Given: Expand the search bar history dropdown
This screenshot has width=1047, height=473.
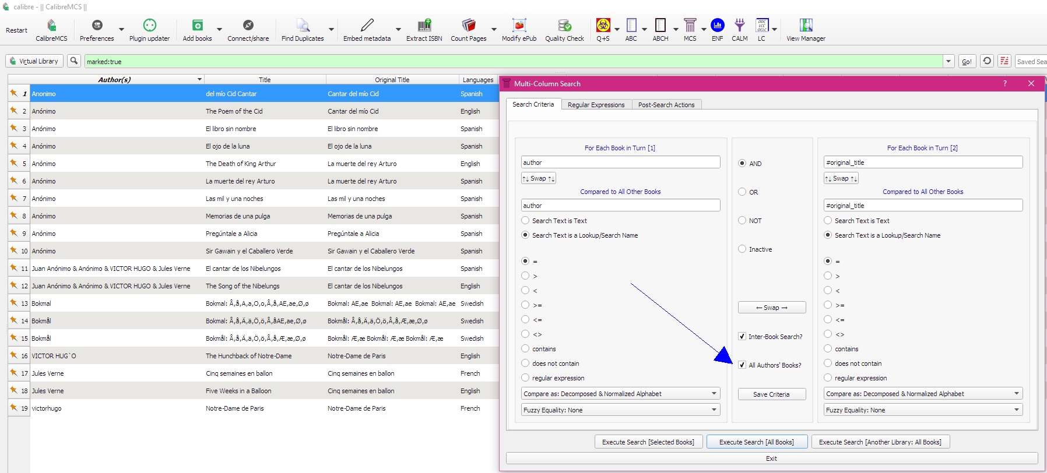Looking at the screenshot, I should click(x=948, y=61).
